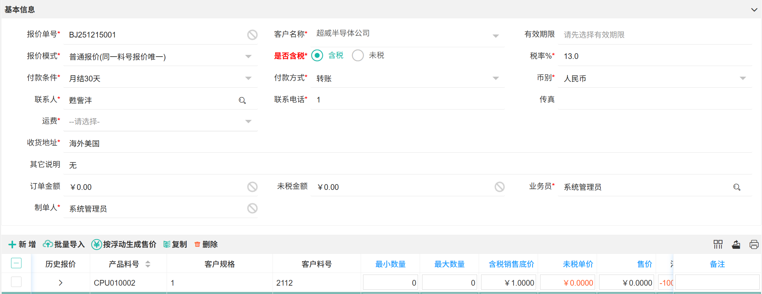Viewport: 762px width, 294px height.
Task: Click 按浮动生成售价 button
Action: click(x=124, y=244)
